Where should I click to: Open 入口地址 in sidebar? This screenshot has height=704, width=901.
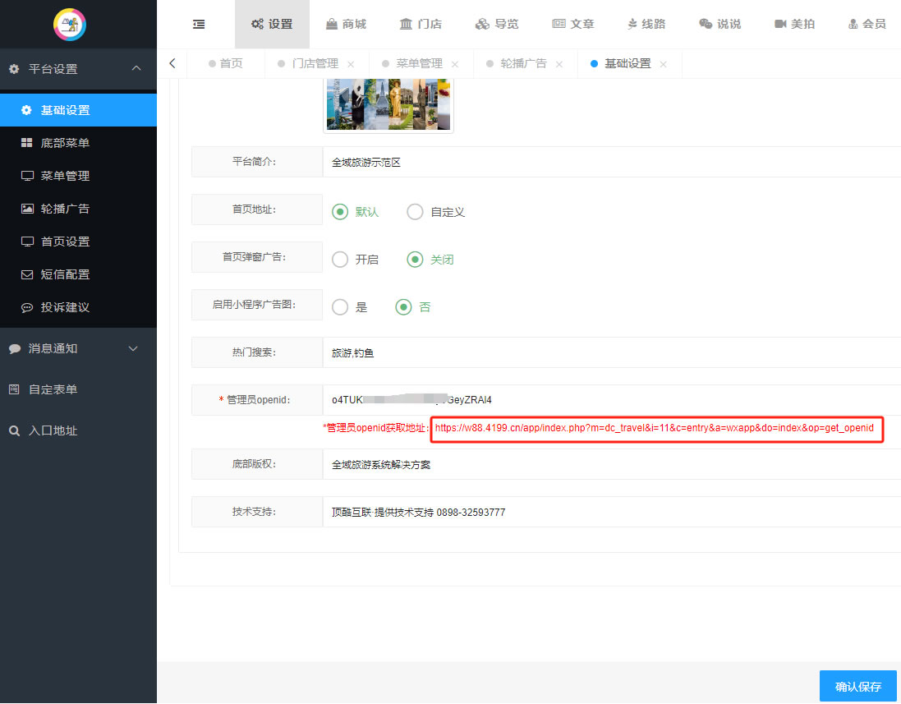point(78,431)
